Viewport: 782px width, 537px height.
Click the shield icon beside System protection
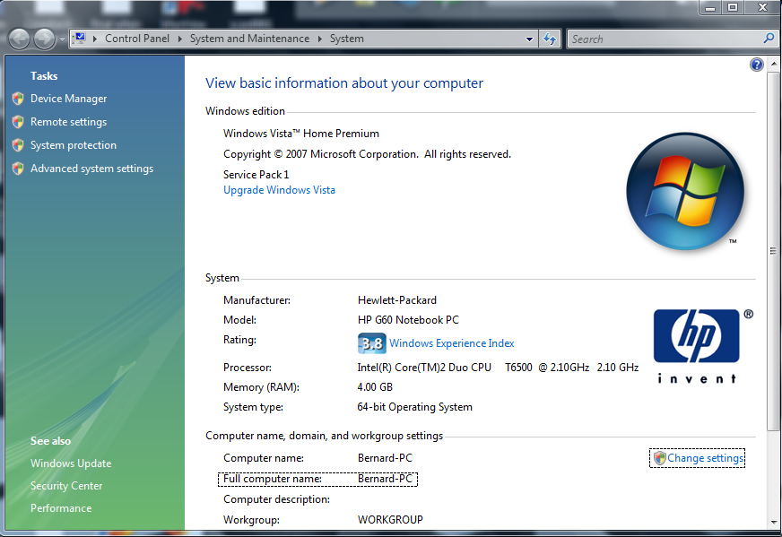(x=18, y=145)
